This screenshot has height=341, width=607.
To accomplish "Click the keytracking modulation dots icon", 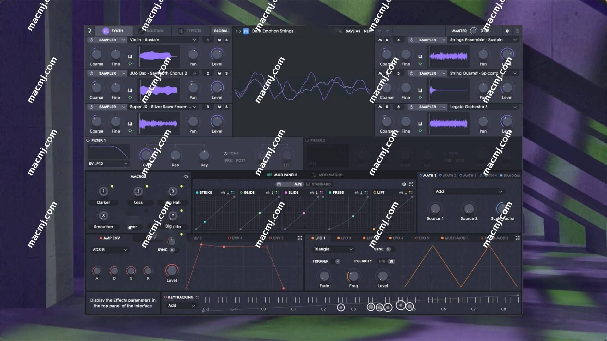I will (198, 297).
